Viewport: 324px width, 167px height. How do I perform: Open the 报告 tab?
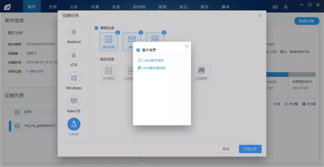[x=205, y=7]
